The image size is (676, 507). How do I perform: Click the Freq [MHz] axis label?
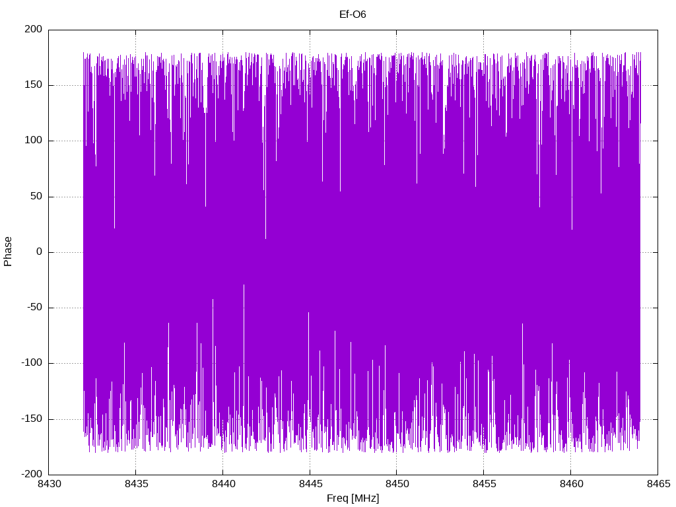tap(353, 498)
